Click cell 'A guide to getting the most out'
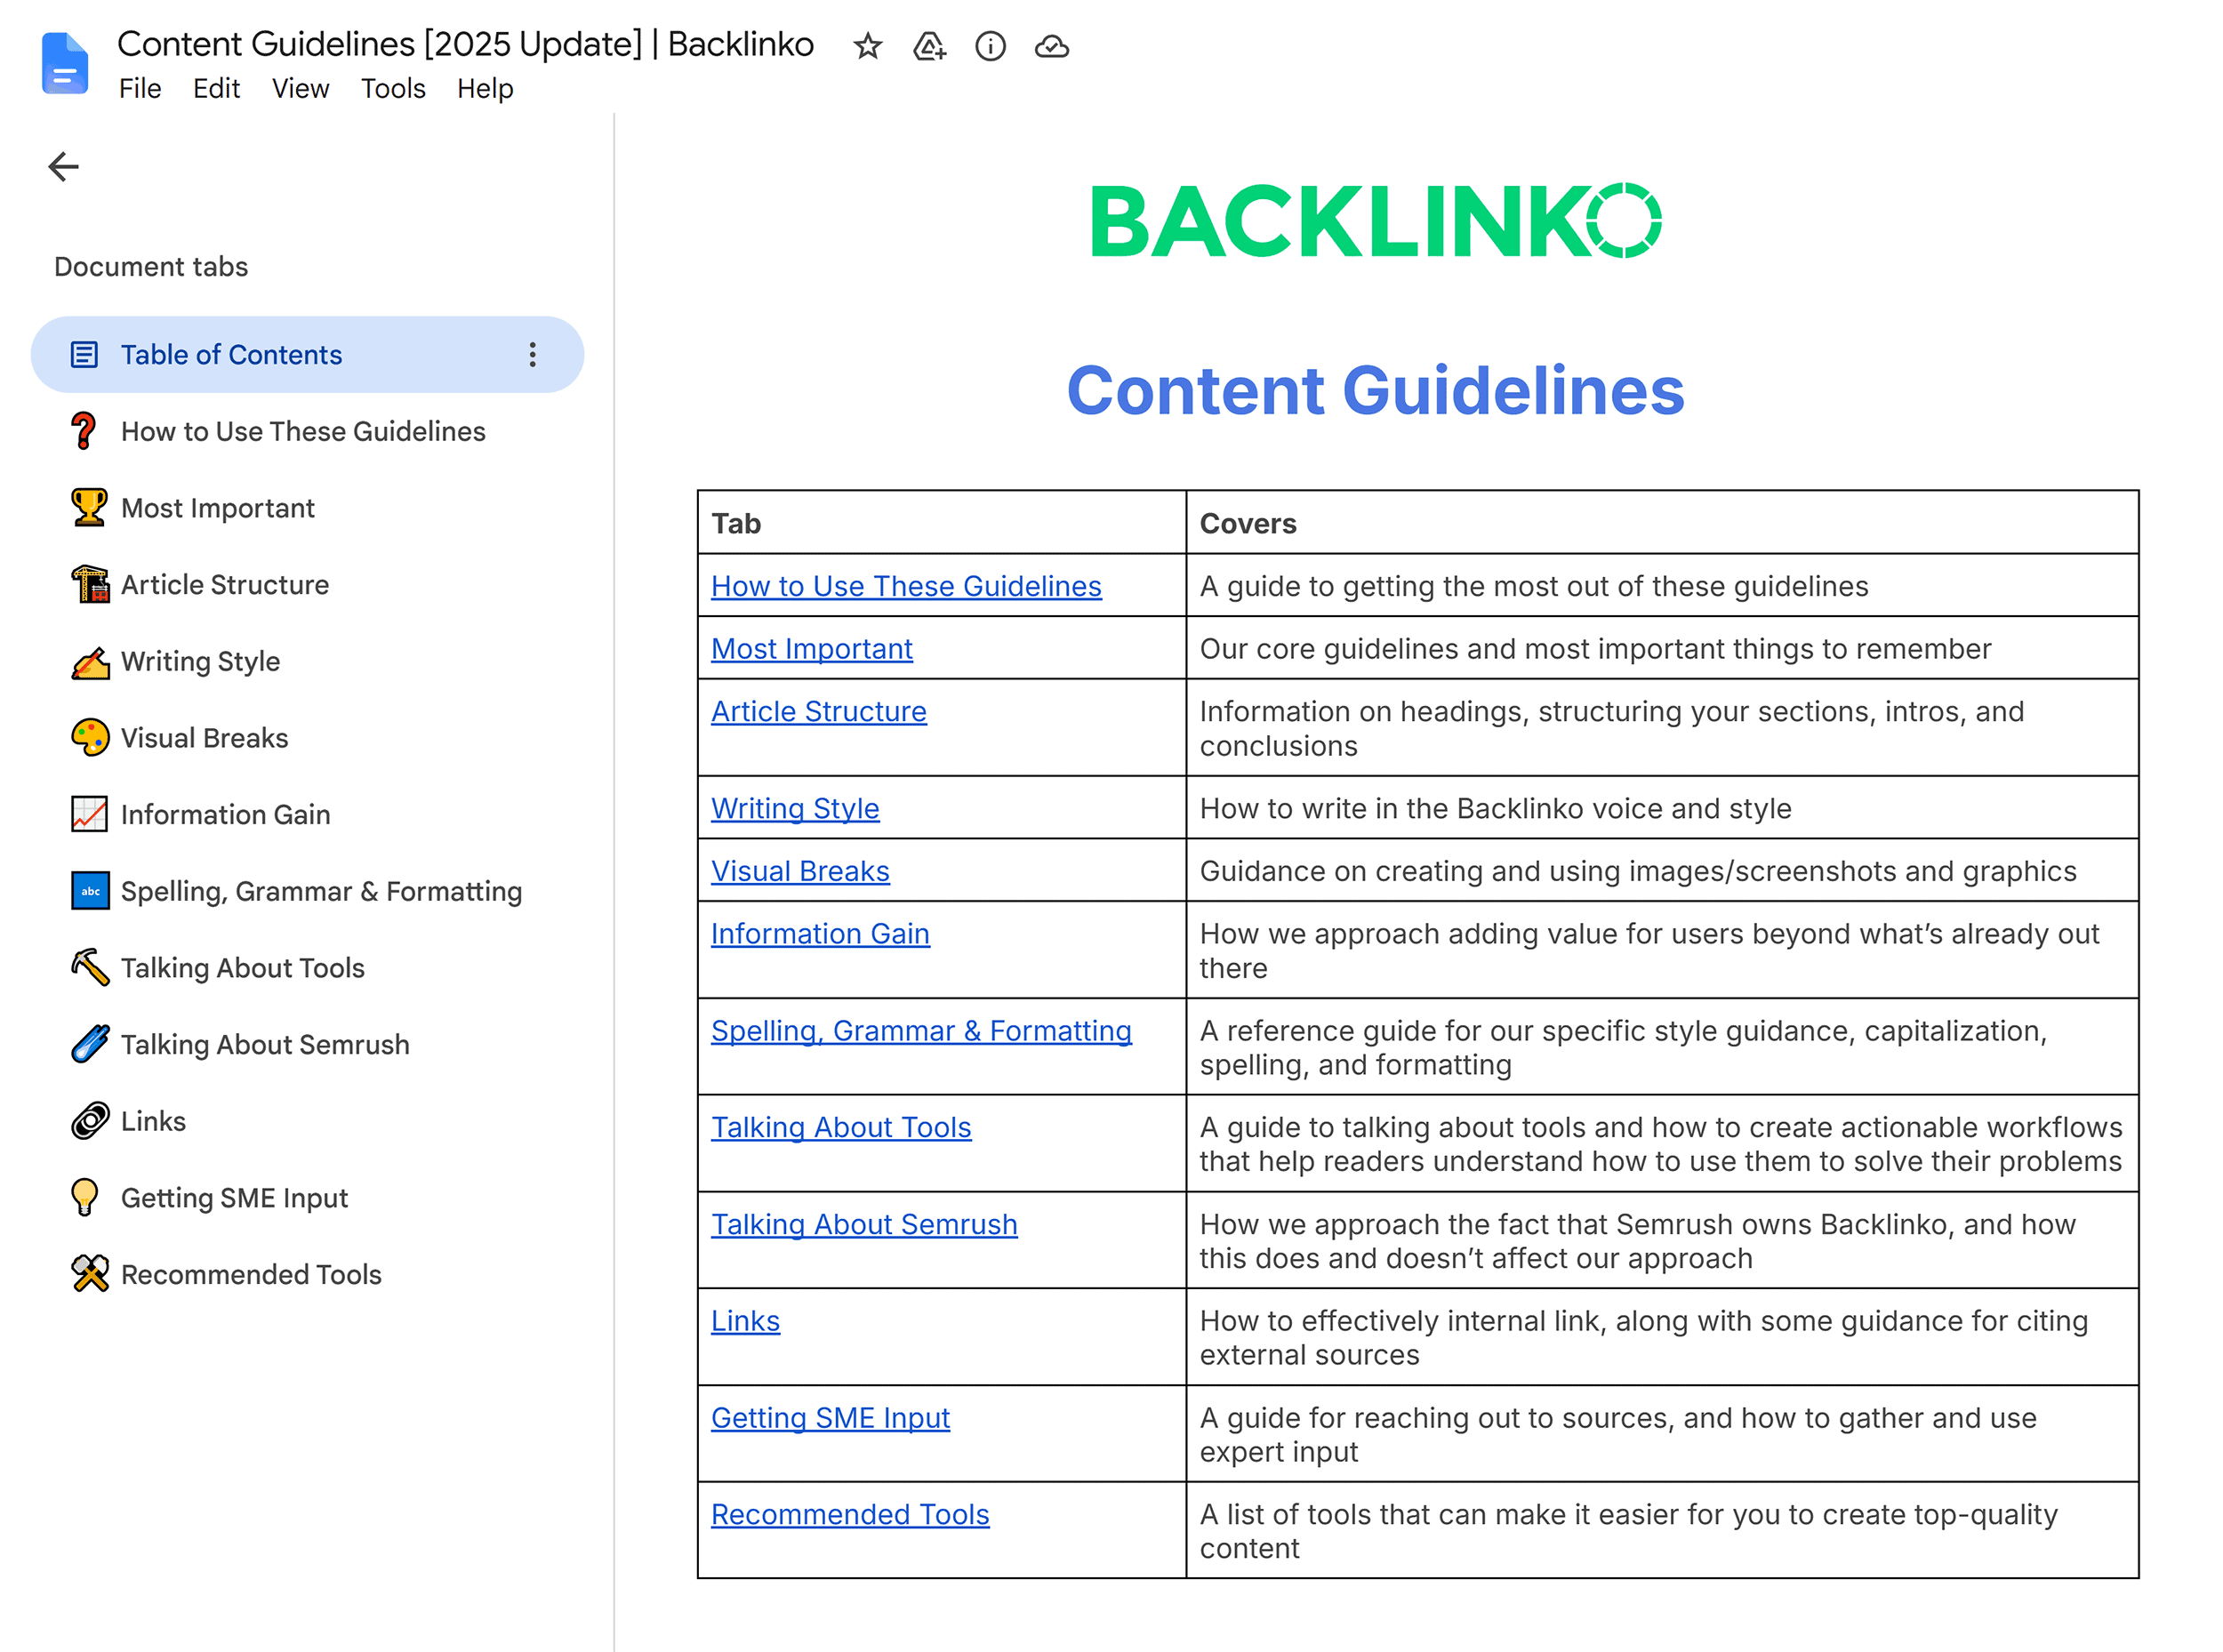Image resolution: width=2223 pixels, height=1652 pixels. pyautogui.click(x=1661, y=586)
